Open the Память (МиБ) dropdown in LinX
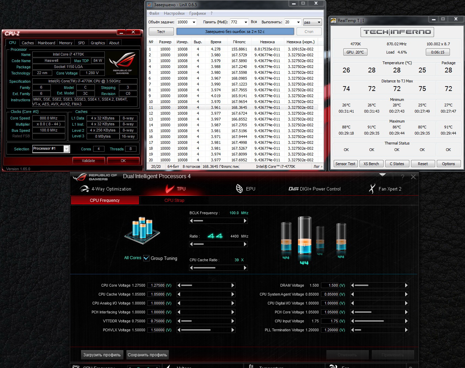465x368 pixels. click(246, 22)
